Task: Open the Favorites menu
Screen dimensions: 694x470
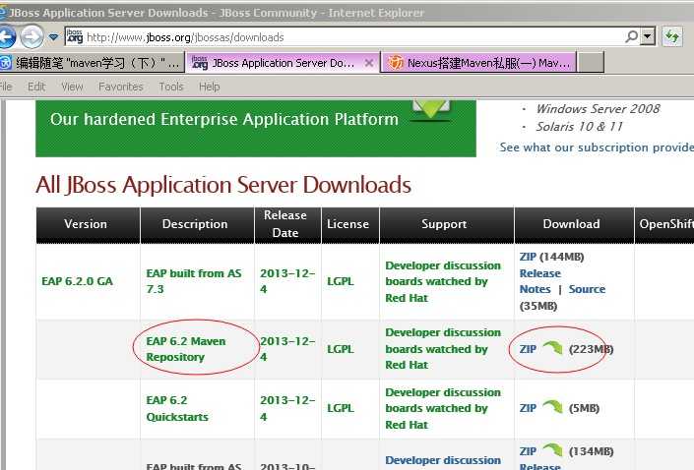Action: click(x=121, y=87)
